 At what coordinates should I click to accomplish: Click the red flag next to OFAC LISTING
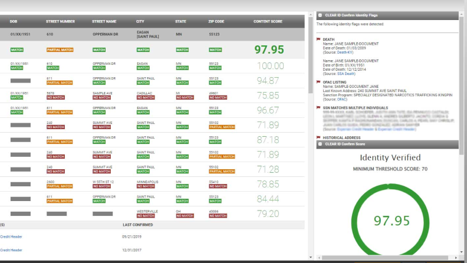tap(318, 82)
